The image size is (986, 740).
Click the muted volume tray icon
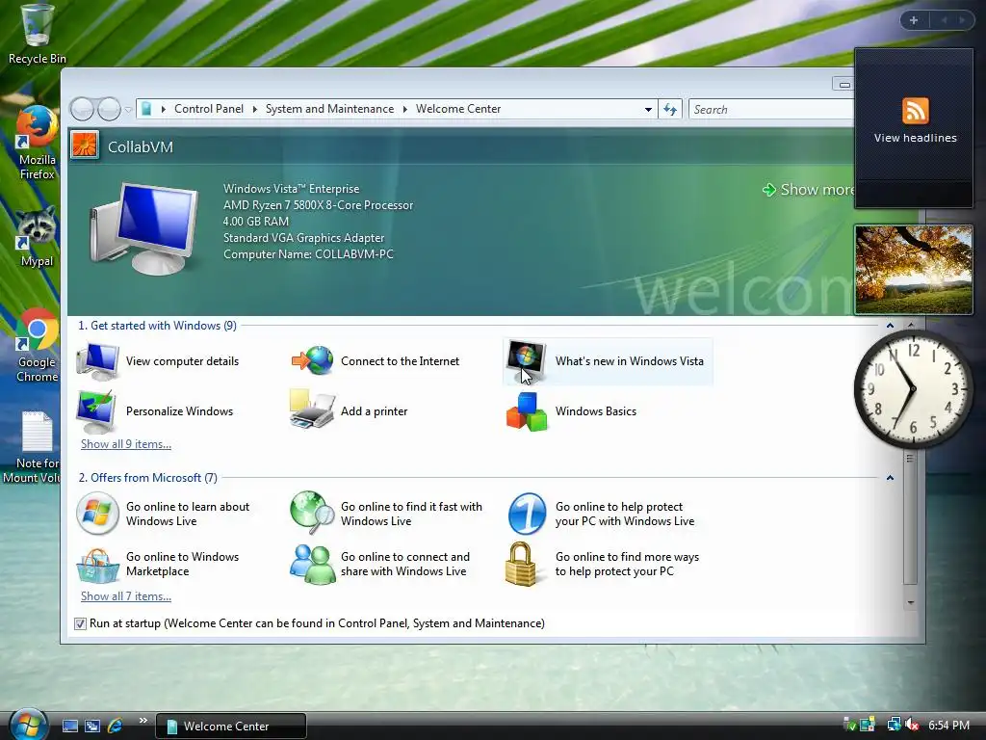(913, 725)
